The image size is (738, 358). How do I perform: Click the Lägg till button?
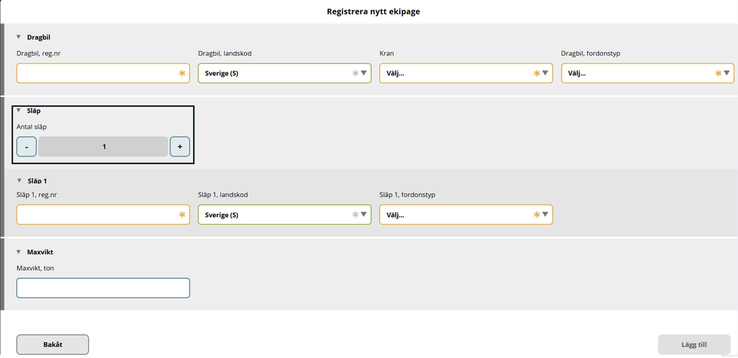point(694,345)
